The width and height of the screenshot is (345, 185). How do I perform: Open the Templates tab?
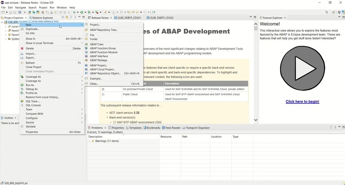point(134,128)
